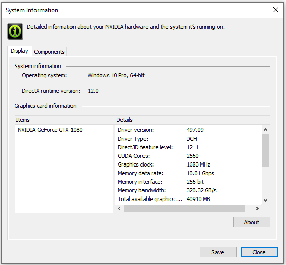Image resolution: width=286 pixels, height=265 pixels.
Task: Select NVIDIA GeForce GTX 1080 item
Action: coord(50,130)
